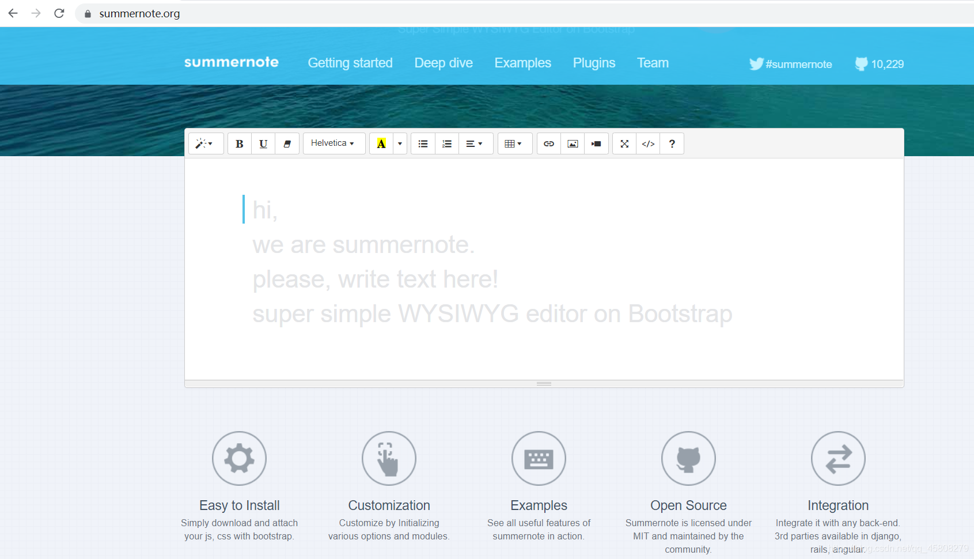Click the browser back arrow
This screenshot has width=974, height=559.
(x=13, y=13)
